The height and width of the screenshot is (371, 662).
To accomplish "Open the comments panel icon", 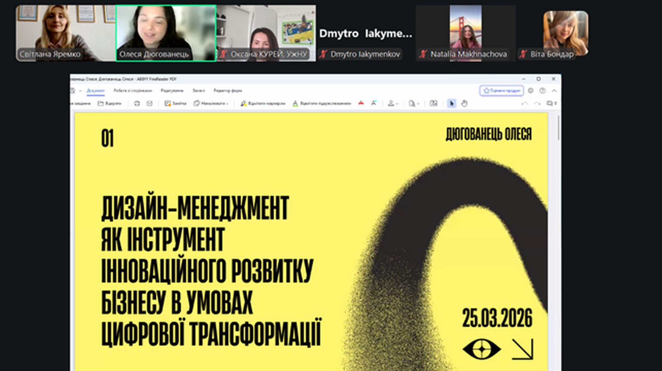I will click(550, 104).
